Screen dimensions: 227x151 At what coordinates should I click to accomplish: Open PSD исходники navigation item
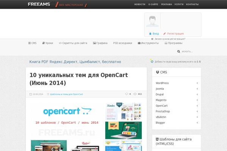click(123, 43)
